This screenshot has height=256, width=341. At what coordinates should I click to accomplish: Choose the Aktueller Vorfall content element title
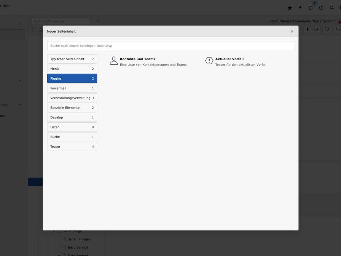tap(229, 59)
